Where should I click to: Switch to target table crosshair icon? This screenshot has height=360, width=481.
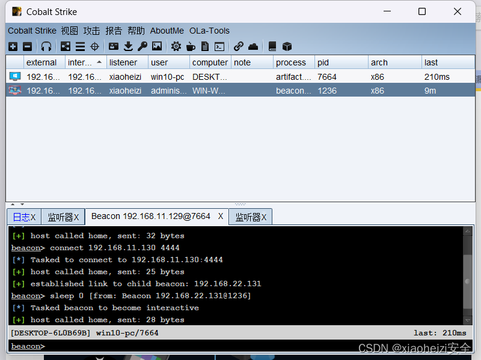click(x=94, y=47)
